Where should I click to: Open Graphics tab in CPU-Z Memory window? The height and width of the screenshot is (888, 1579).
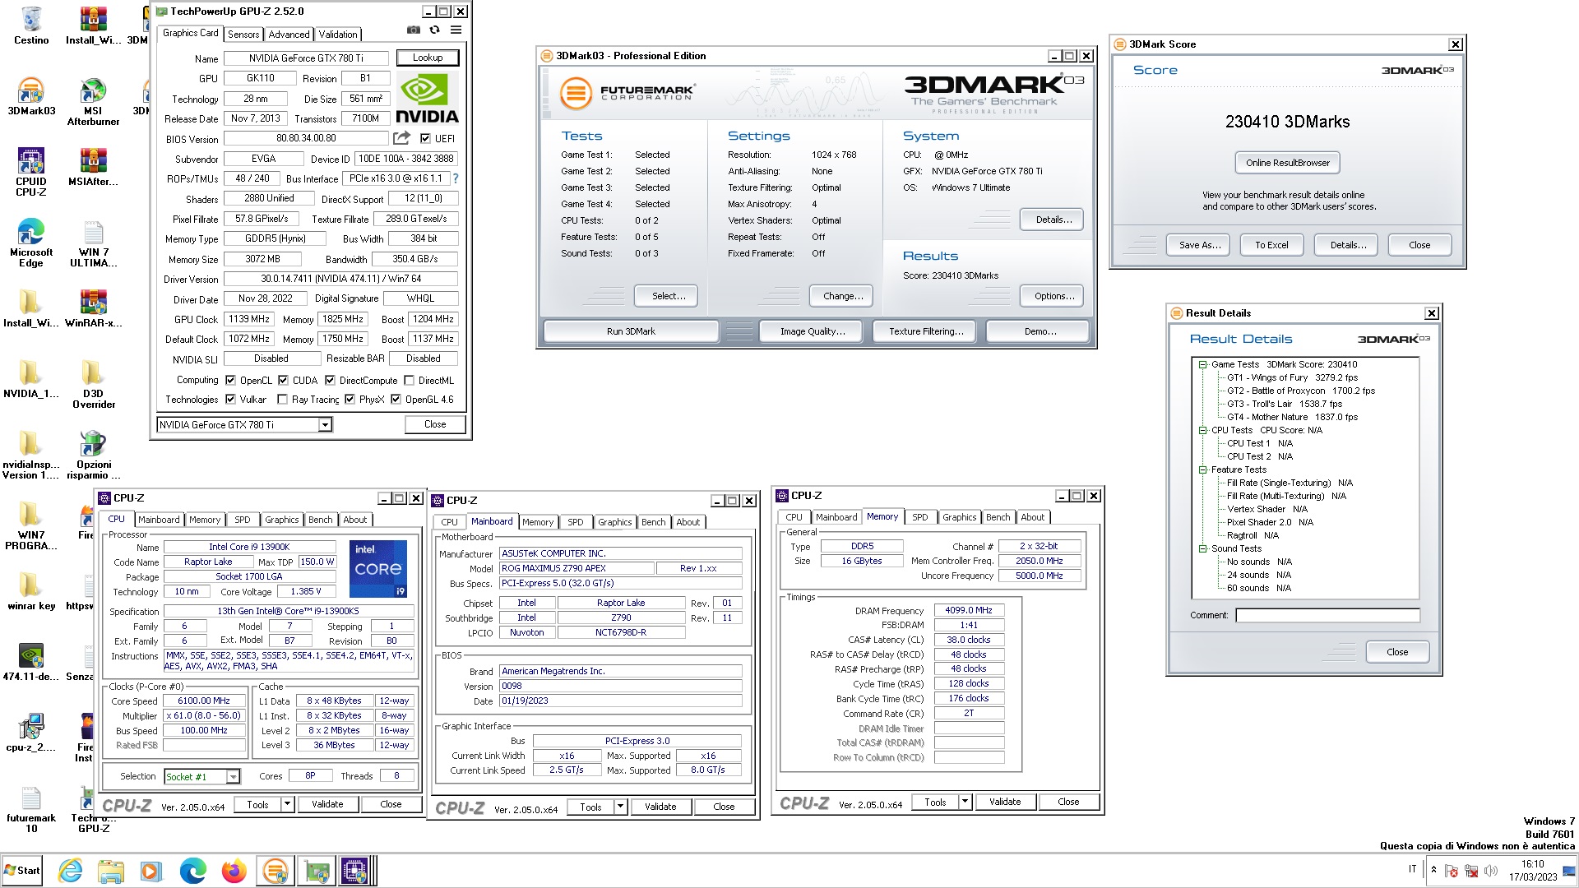click(959, 517)
